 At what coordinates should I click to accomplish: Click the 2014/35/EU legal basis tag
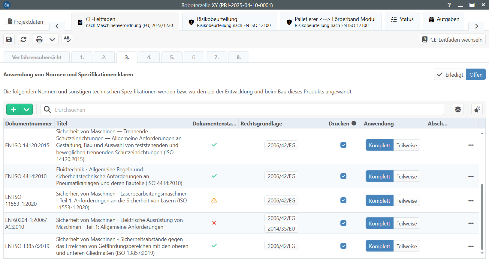click(x=281, y=228)
